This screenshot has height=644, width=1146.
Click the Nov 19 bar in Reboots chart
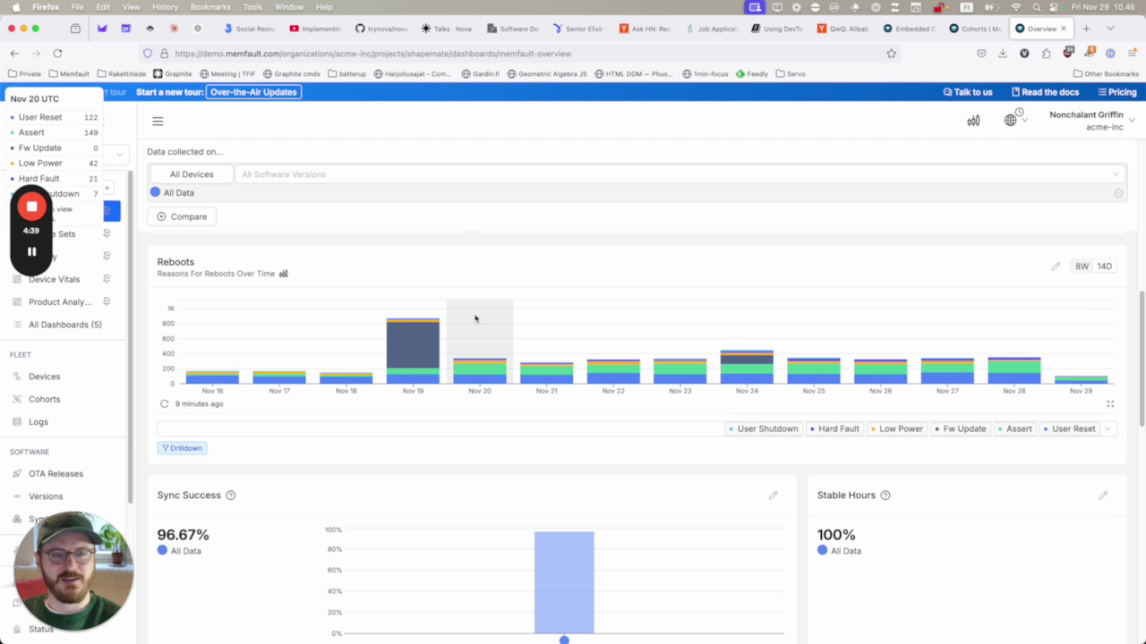[413, 349]
